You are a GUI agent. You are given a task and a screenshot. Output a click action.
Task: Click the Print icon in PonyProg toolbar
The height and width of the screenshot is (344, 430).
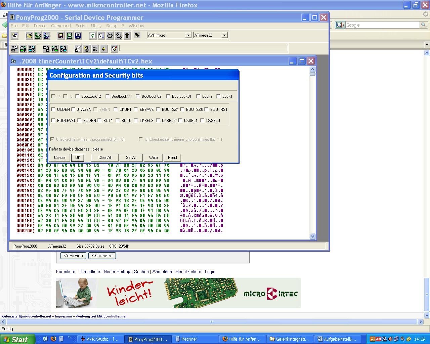(110, 36)
